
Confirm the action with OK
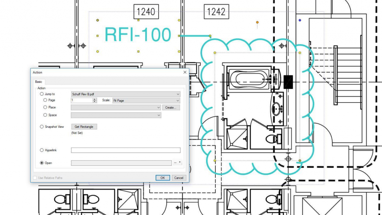163,178
